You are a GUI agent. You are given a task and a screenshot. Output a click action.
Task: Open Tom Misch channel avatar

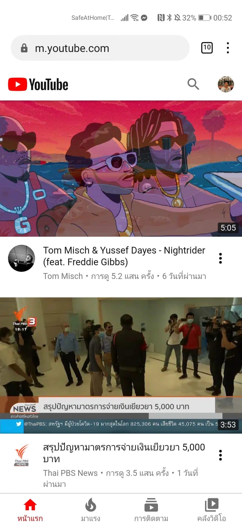22,258
